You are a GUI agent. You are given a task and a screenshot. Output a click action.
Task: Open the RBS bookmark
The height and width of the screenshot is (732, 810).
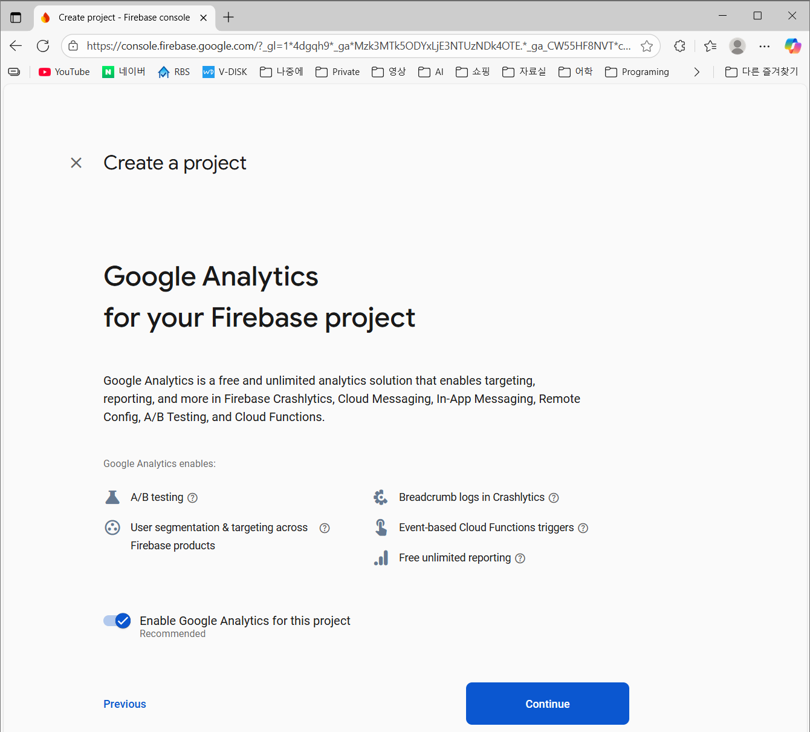point(174,72)
